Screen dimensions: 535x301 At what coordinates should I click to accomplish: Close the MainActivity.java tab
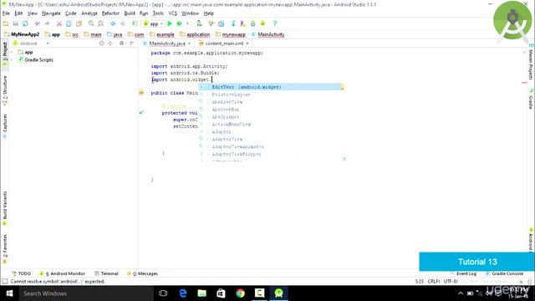pos(190,43)
